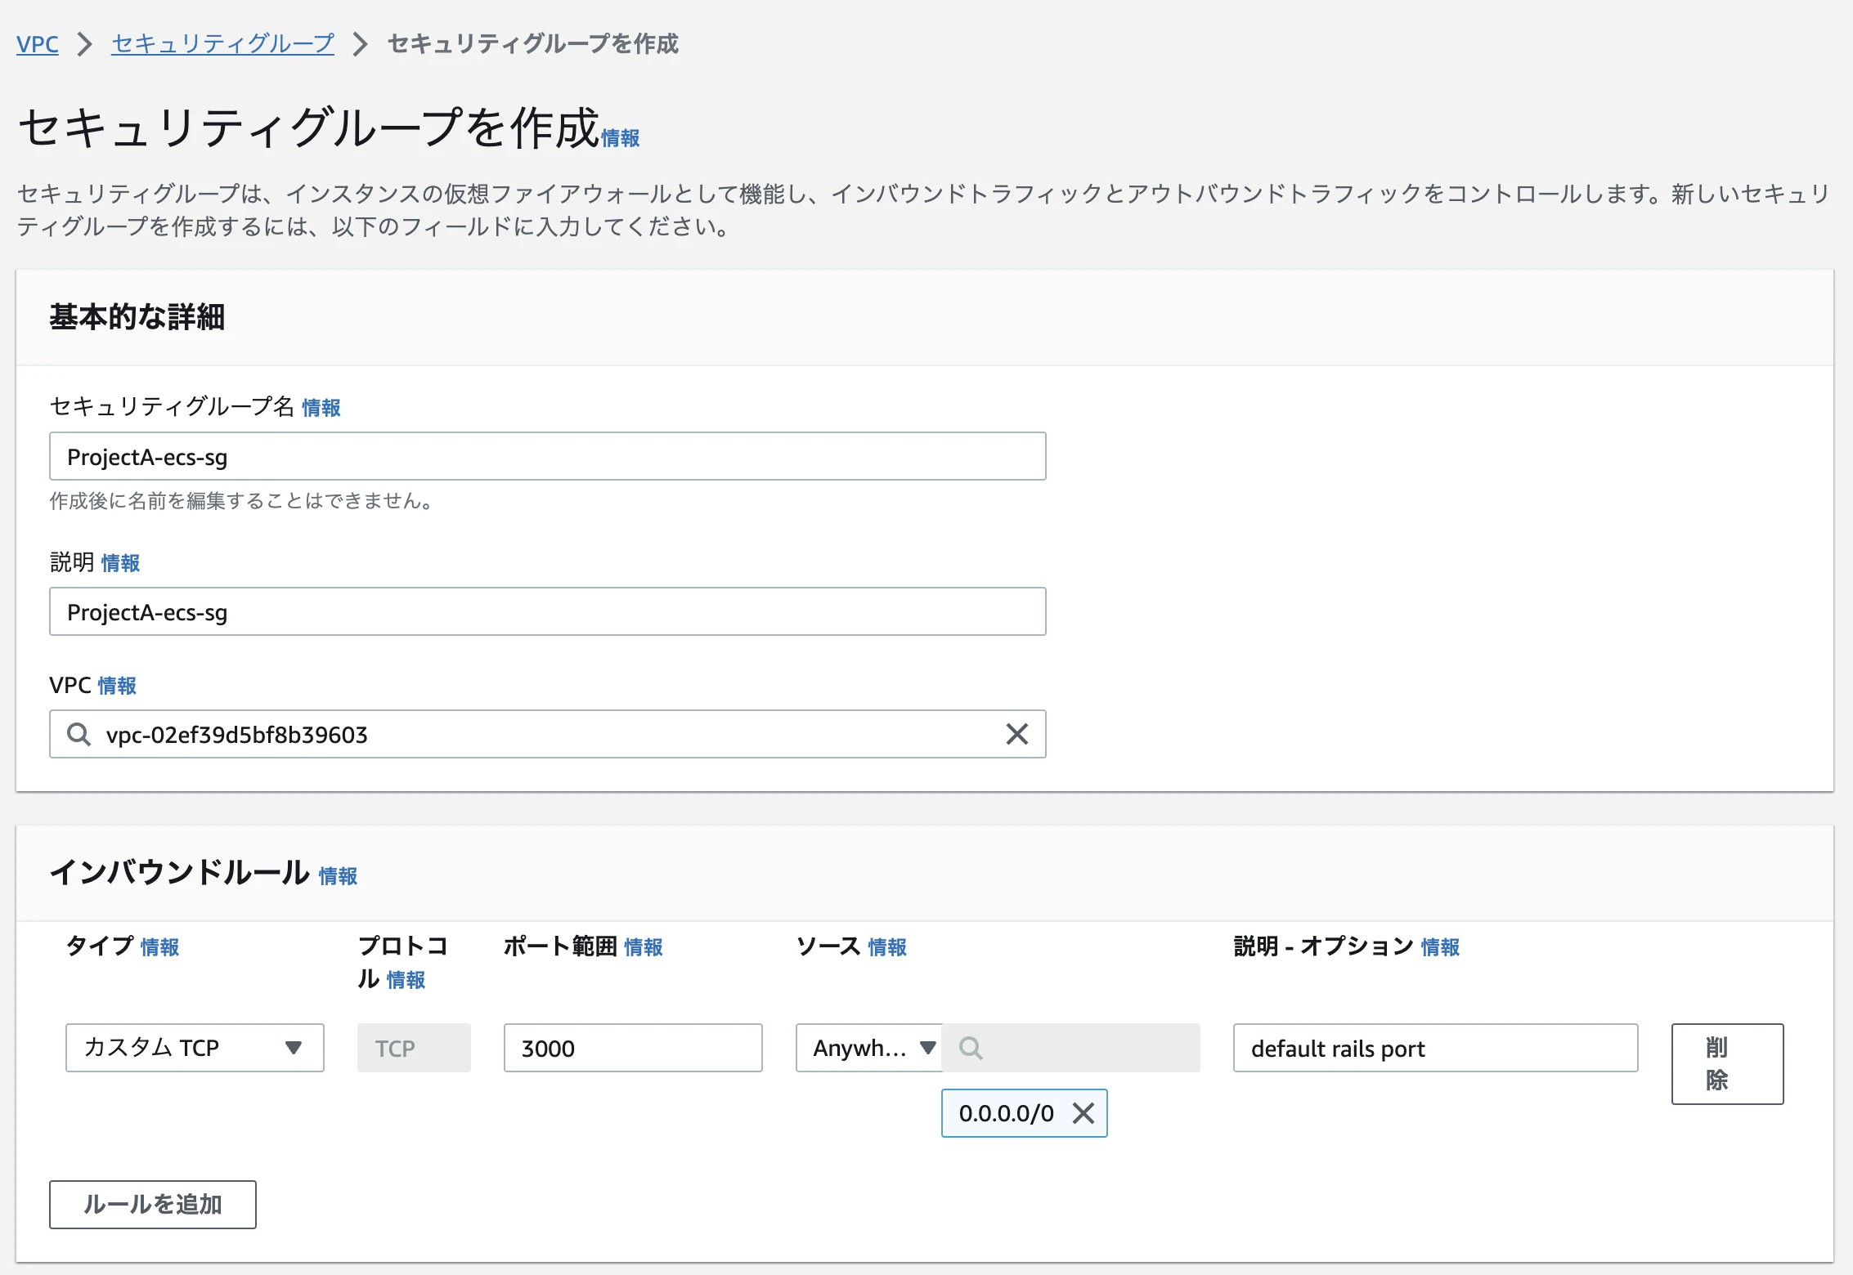Click the source search magnifier icon
Screen dimensions: 1853x1275
click(971, 1048)
